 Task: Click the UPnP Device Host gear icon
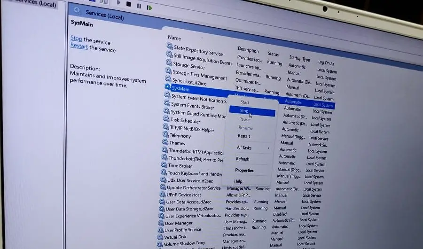point(163,194)
